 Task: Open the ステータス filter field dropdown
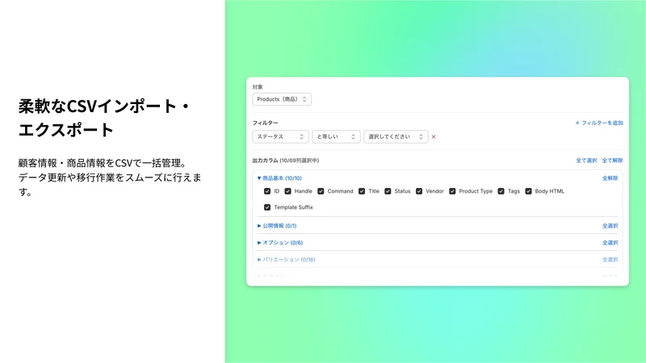[x=280, y=136]
